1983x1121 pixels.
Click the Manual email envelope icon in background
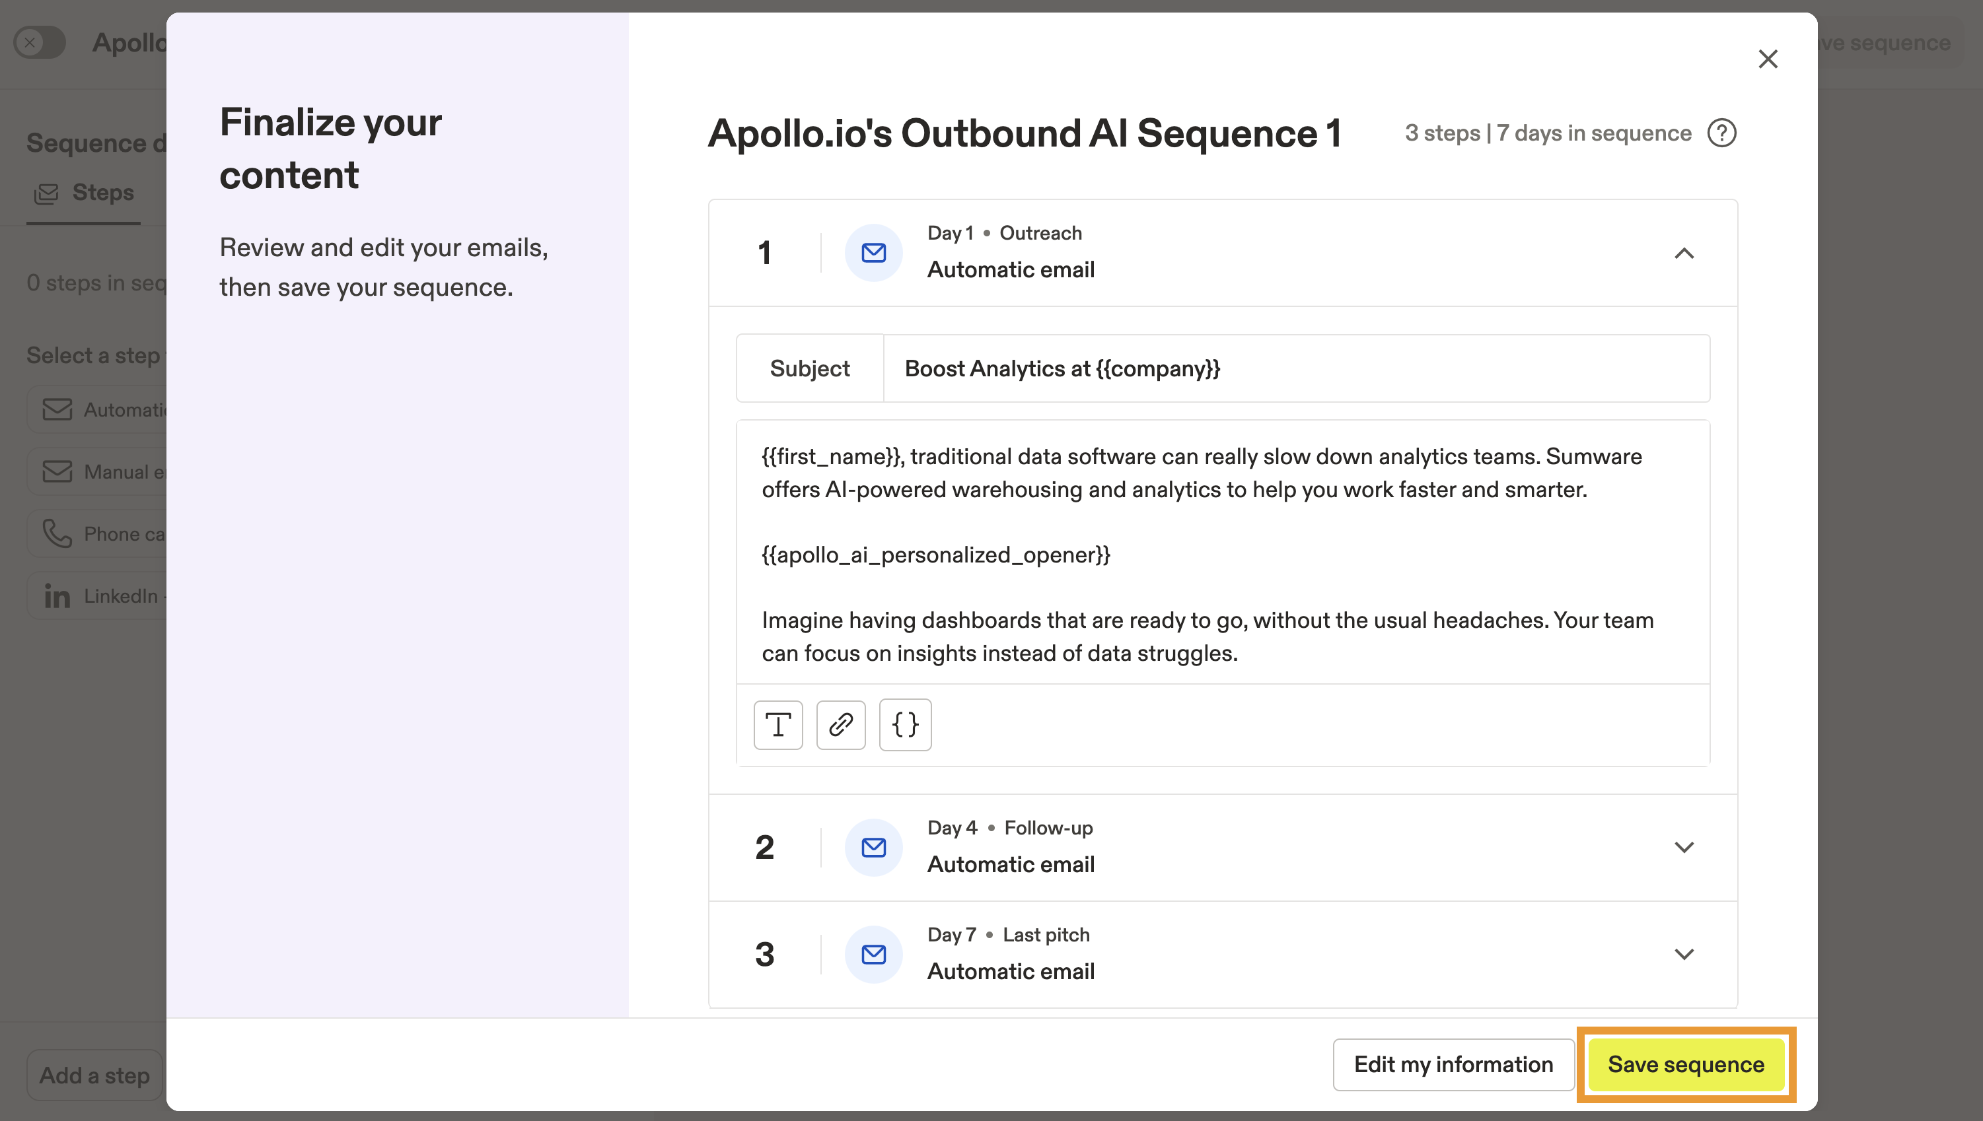click(57, 472)
